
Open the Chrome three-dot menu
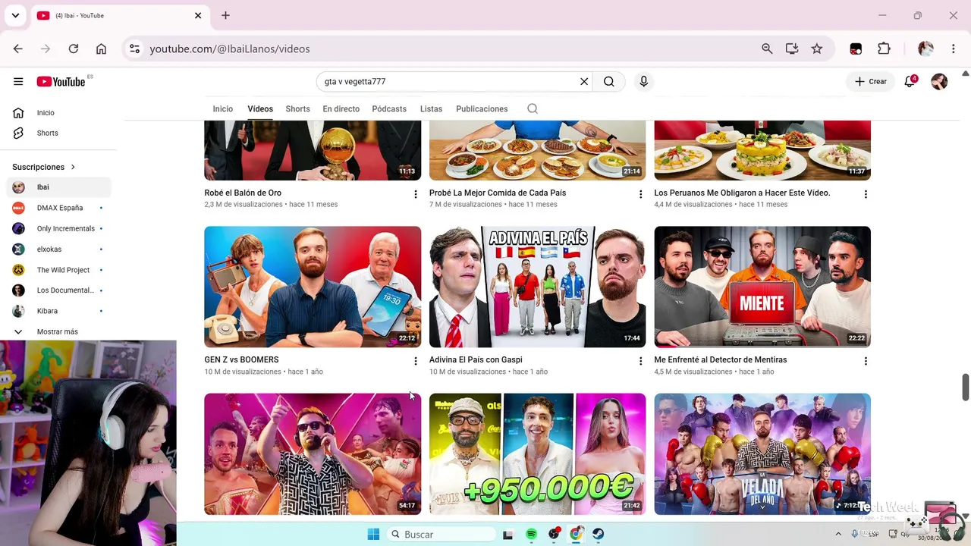[x=954, y=49]
